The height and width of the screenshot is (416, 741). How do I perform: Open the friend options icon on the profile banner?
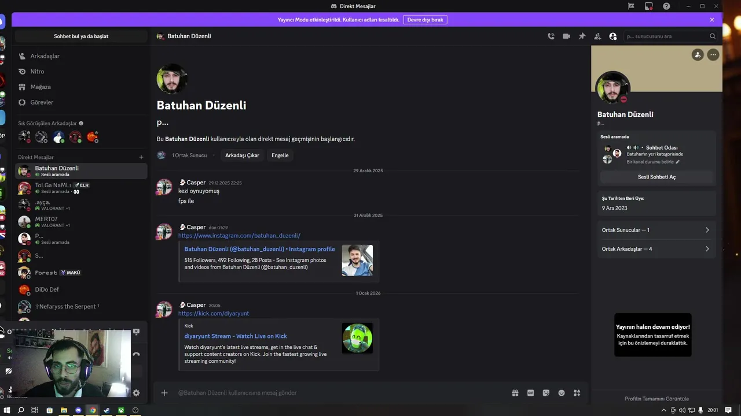(x=698, y=54)
